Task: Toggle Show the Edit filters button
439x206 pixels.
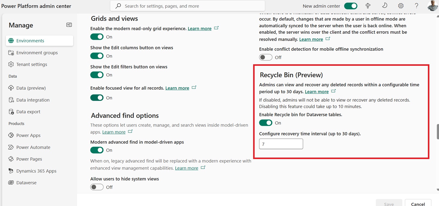Action: (x=97, y=75)
